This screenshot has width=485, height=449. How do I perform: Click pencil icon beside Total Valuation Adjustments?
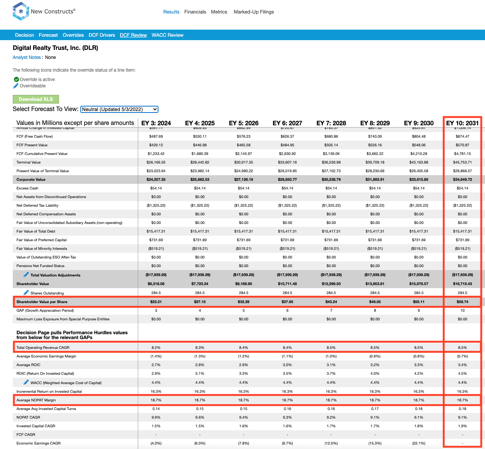tap(26, 275)
